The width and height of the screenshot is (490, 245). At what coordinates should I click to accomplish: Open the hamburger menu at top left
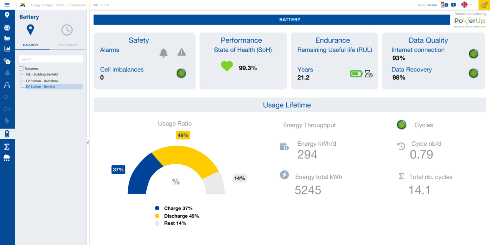click(x=7, y=5)
